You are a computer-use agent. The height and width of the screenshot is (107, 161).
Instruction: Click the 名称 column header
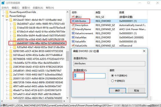74,12
